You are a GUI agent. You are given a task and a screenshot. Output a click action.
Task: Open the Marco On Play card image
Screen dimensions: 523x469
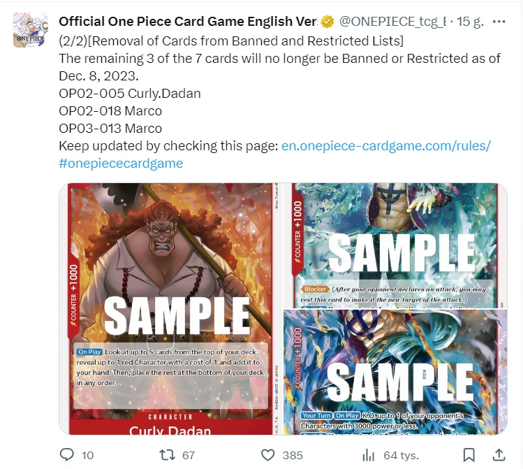click(x=395, y=373)
